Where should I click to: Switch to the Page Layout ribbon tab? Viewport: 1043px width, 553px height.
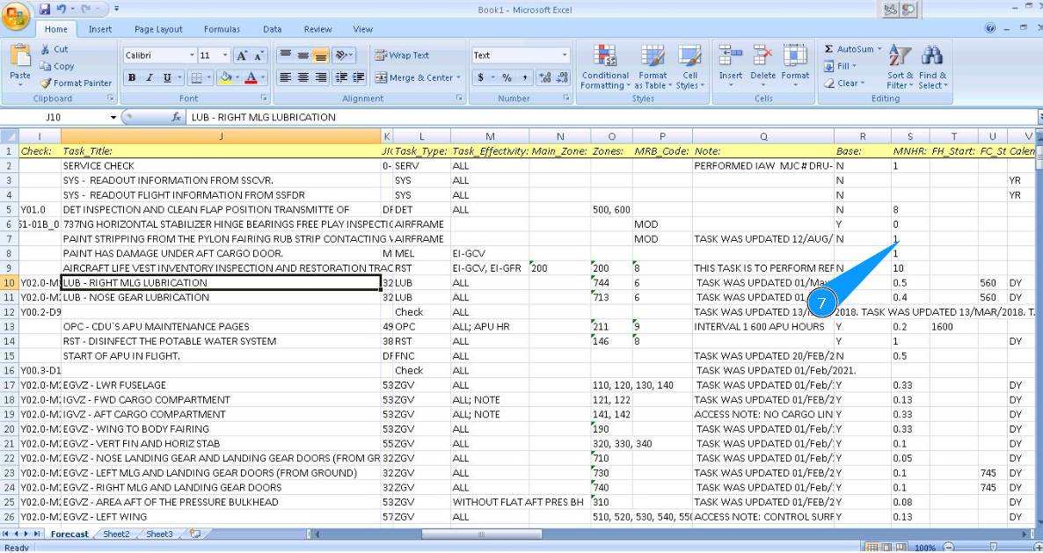click(158, 29)
